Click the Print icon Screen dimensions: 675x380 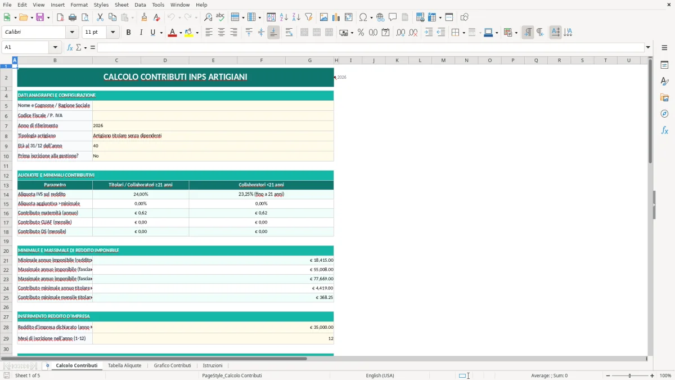73,17
